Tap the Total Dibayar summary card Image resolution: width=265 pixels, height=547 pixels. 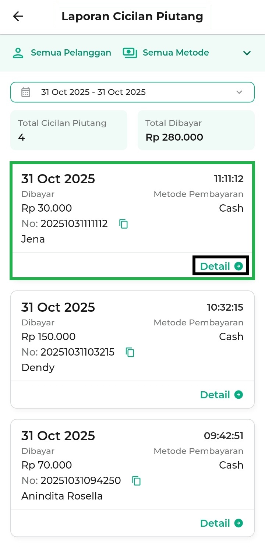click(196, 130)
